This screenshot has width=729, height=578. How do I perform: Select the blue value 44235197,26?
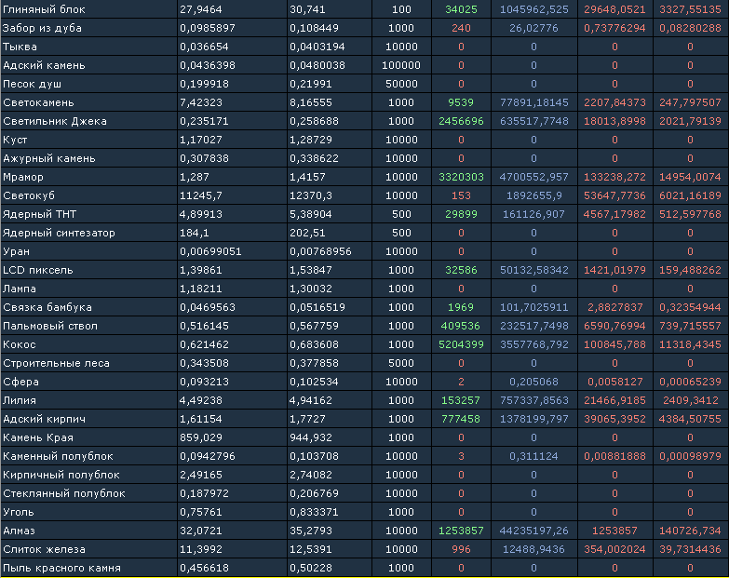click(533, 531)
